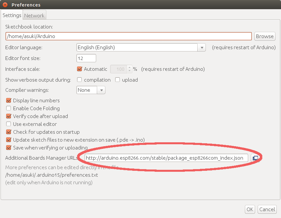Toggle Check for updates on startup
This screenshot has width=281, height=218.
pos(9,132)
